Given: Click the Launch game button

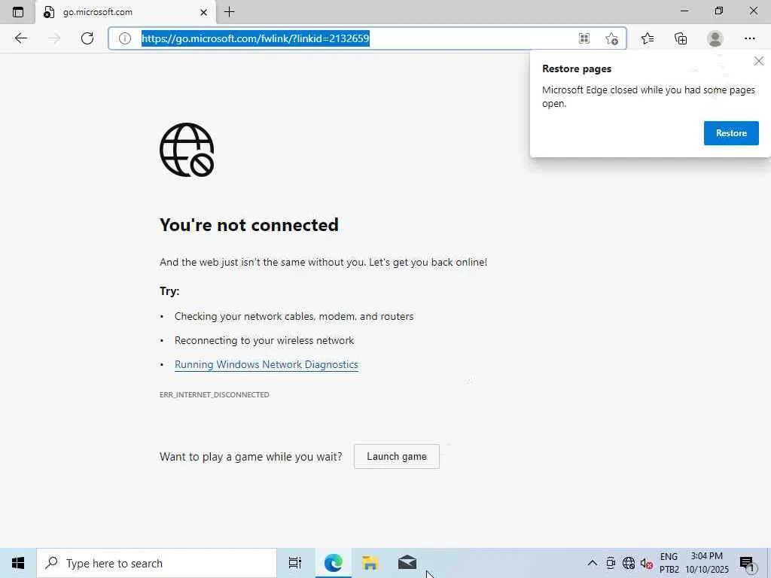Looking at the screenshot, I should tap(396, 457).
